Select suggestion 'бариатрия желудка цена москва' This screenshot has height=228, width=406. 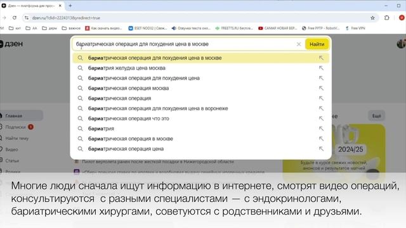point(200,68)
